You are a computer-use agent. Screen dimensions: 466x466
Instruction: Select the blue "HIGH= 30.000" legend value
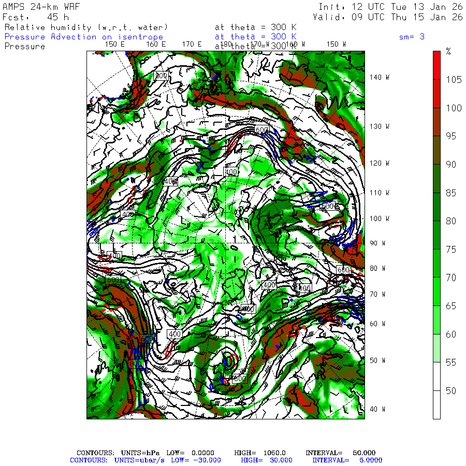[x=267, y=460]
